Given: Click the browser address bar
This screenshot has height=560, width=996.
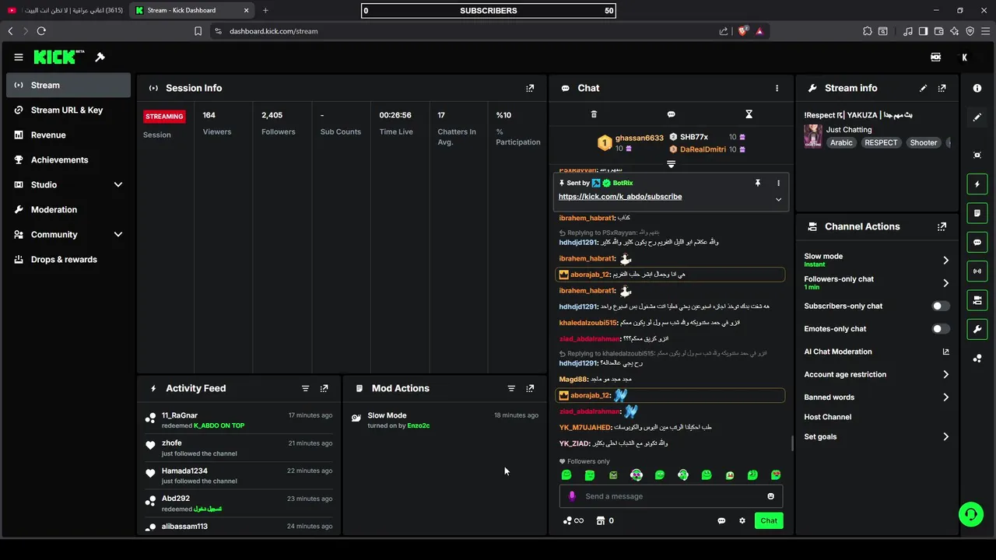Looking at the screenshot, I should pyautogui.click(x=467, y=31).
